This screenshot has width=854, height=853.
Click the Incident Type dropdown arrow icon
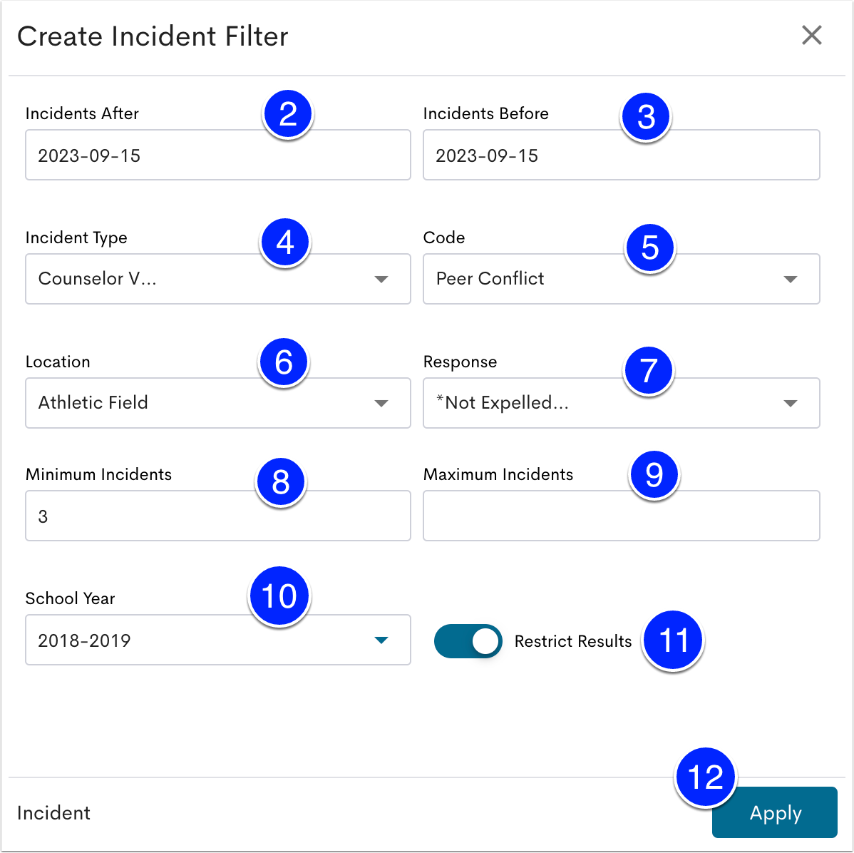click(x=381, y=279)
